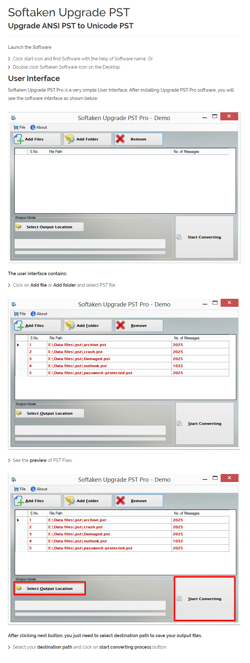Image resolution: width=250 pixels, height=663 pixels.
Task: Click the 'Add Files' label in empty-list window
Action: click(x=34, y=139)
